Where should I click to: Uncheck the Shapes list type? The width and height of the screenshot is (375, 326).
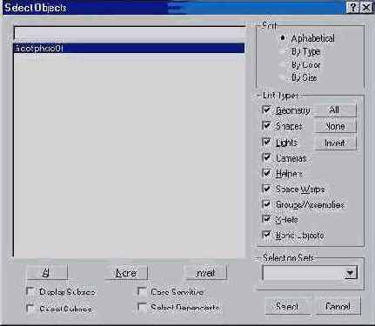click(x=266, y=126)
